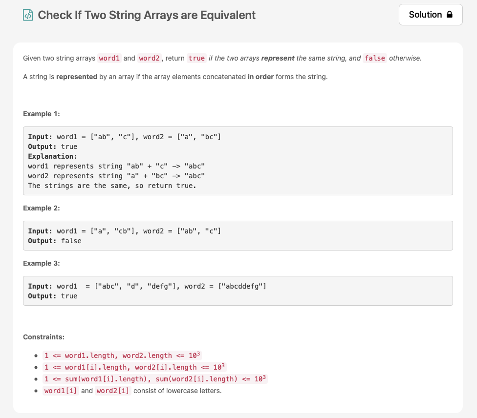This screenshot has height=418, width=477.
Task: Select the Example 1 code block
Action: click(x=238, y=161)
